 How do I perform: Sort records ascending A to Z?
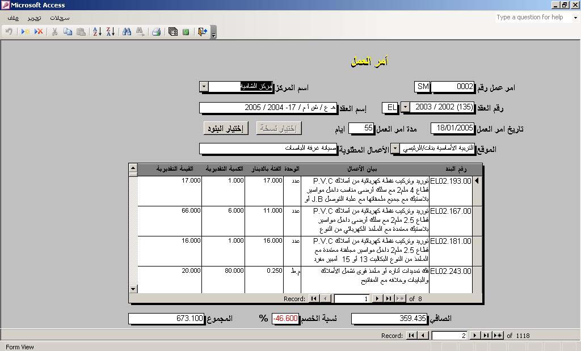(x=97, y=32)
